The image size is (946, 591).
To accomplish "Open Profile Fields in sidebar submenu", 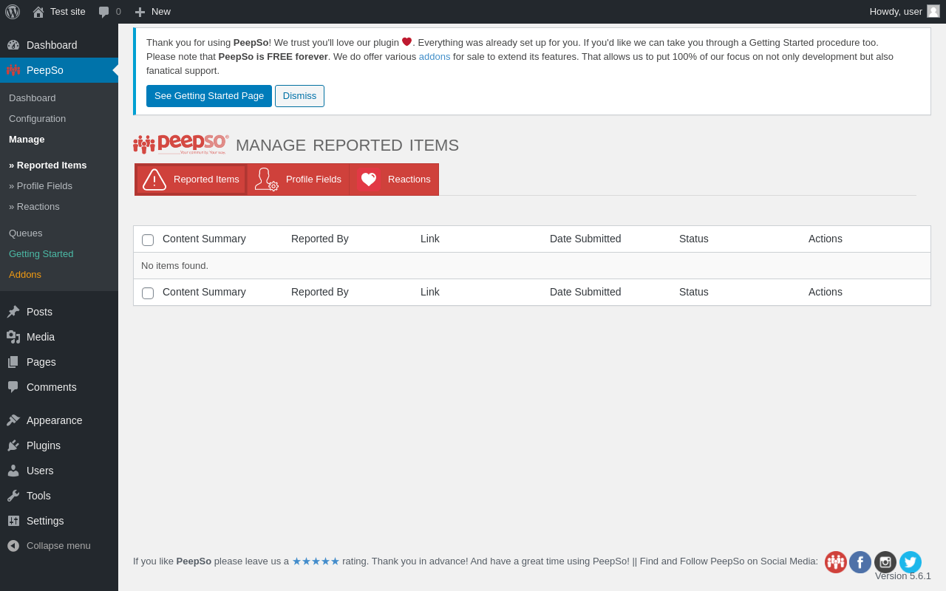I will tap(41, 186).
